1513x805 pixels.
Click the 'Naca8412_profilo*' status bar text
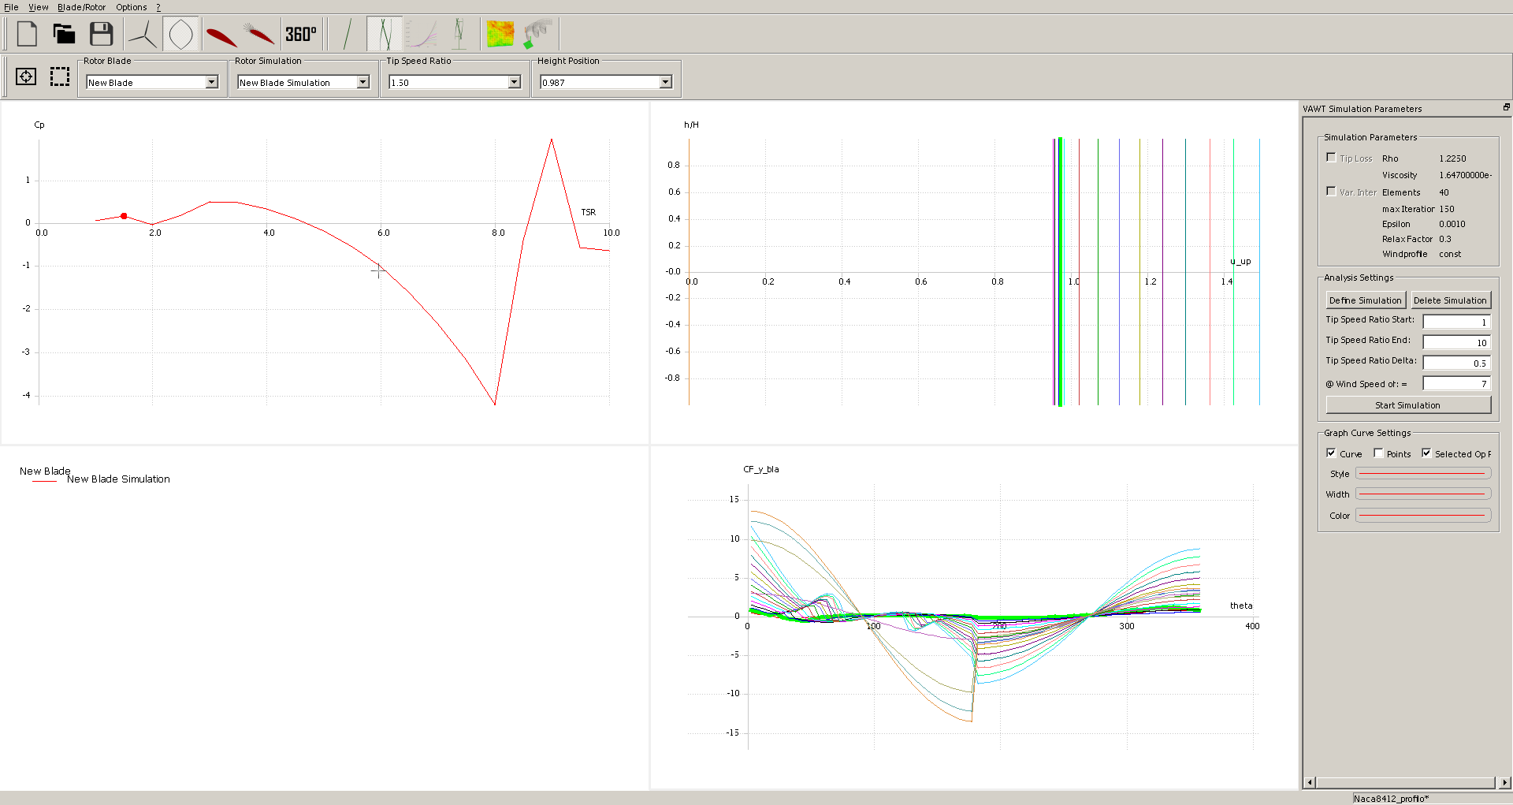click(1391, 799)
